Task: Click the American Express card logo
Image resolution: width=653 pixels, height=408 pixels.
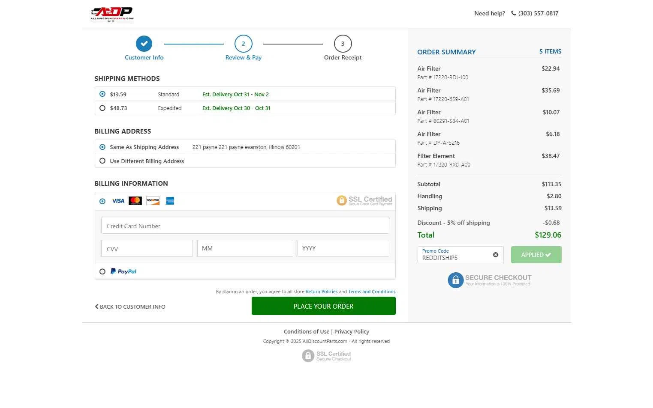Action: pos(170,201)
